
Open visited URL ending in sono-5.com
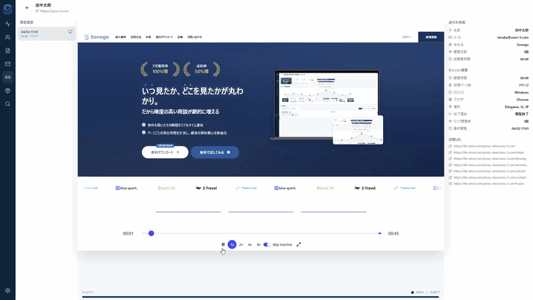(484, 146)
